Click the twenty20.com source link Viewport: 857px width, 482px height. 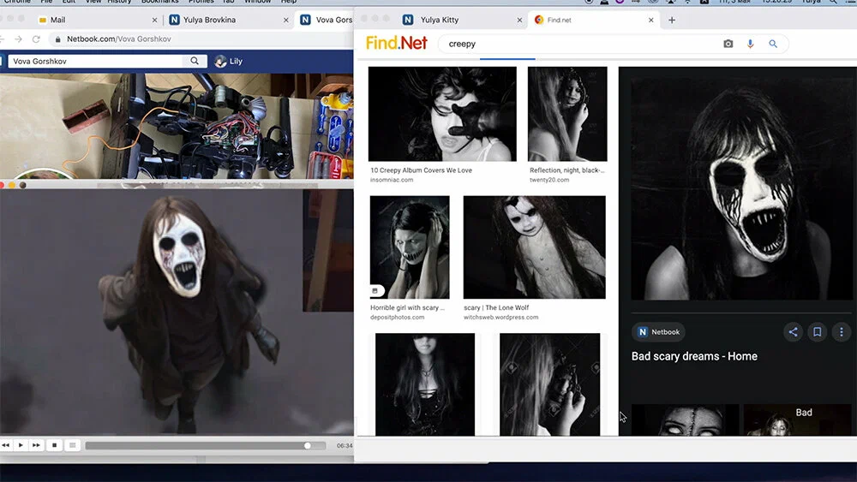coord(549,180)
